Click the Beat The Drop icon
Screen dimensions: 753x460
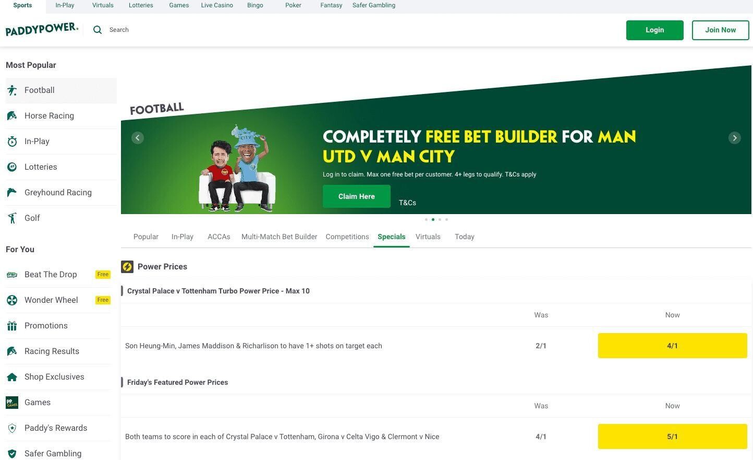12,275
